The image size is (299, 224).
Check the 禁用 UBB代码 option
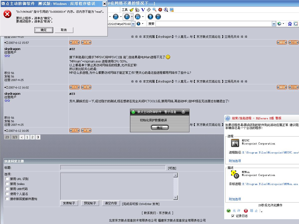pyautogui.click(x=7, y=189)
